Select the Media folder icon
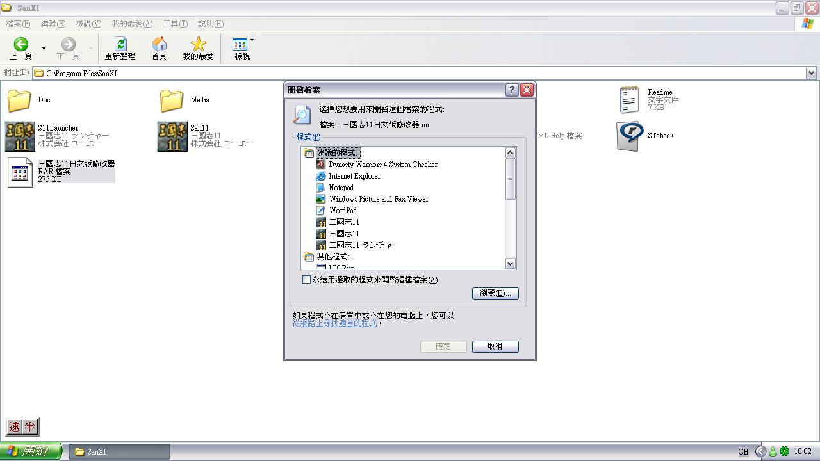The width and height of the screenshot is (820, 461). (x=172, y=101)
